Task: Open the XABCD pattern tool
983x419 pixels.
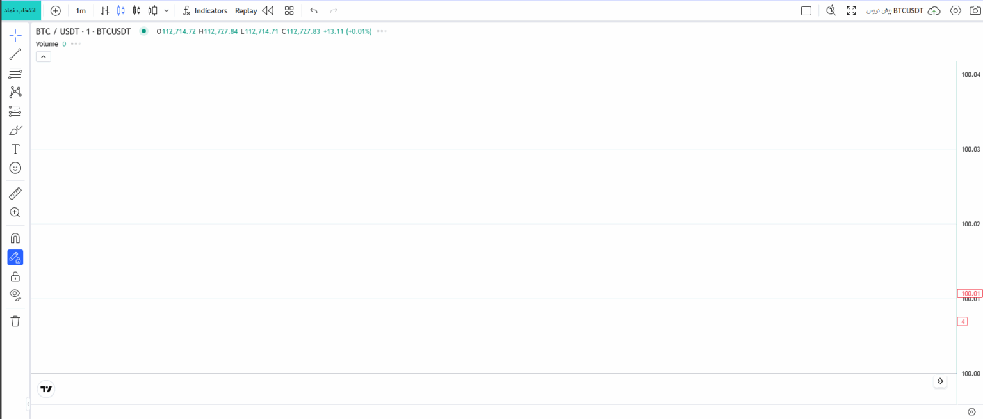Action: 15,92
